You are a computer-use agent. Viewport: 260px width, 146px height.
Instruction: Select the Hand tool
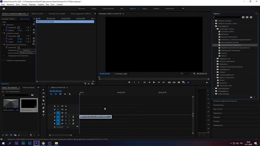pos(43,112)
